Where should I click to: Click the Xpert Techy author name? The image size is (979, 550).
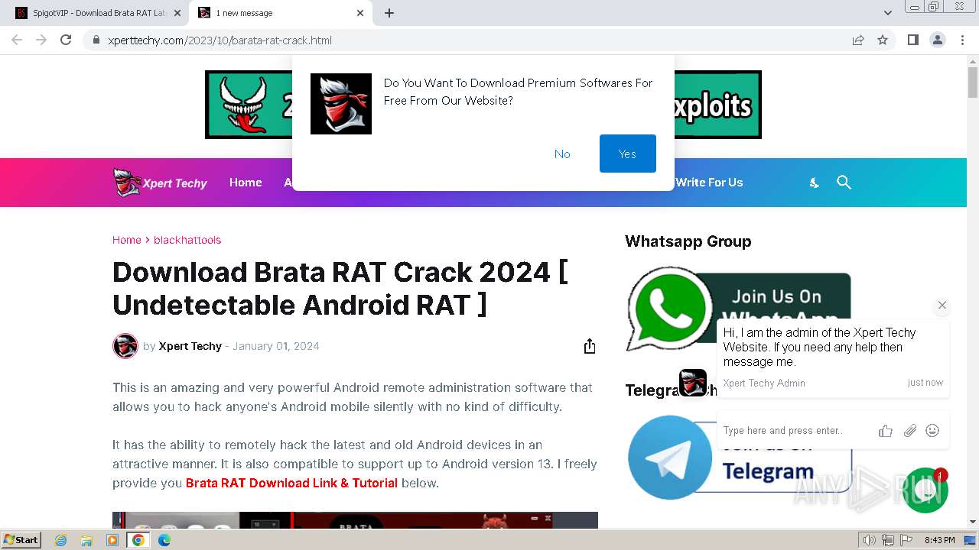[190, 346]
